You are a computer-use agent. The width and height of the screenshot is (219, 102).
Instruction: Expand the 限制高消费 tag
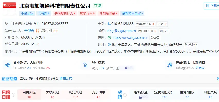[108, 14]
